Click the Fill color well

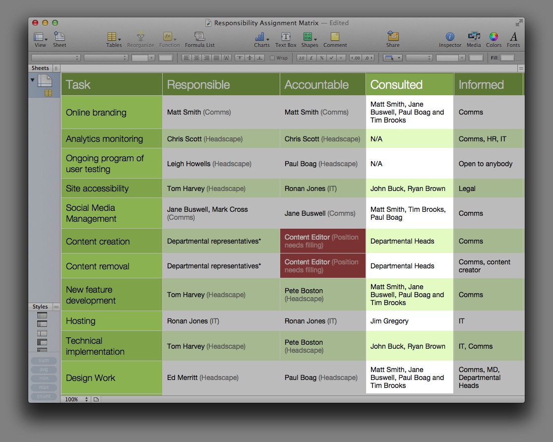507,58
